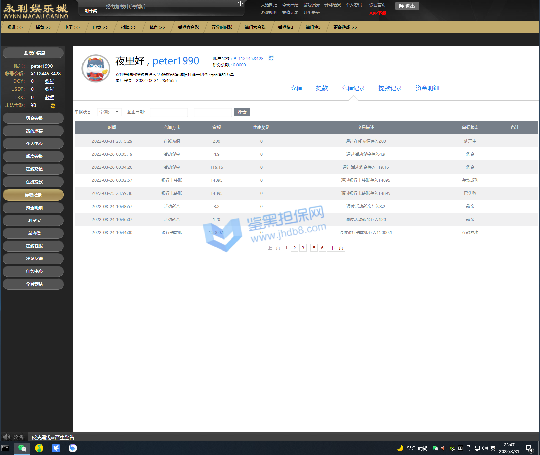Open the notification center icon
Screen dimensions: 540x455
(x=529, y=448)
